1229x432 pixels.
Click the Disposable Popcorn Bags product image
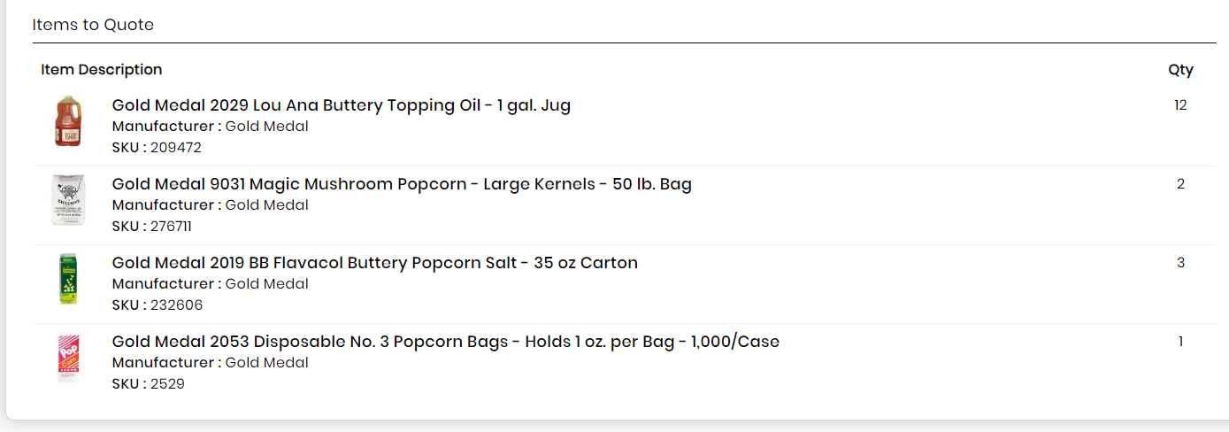point(68,358)
